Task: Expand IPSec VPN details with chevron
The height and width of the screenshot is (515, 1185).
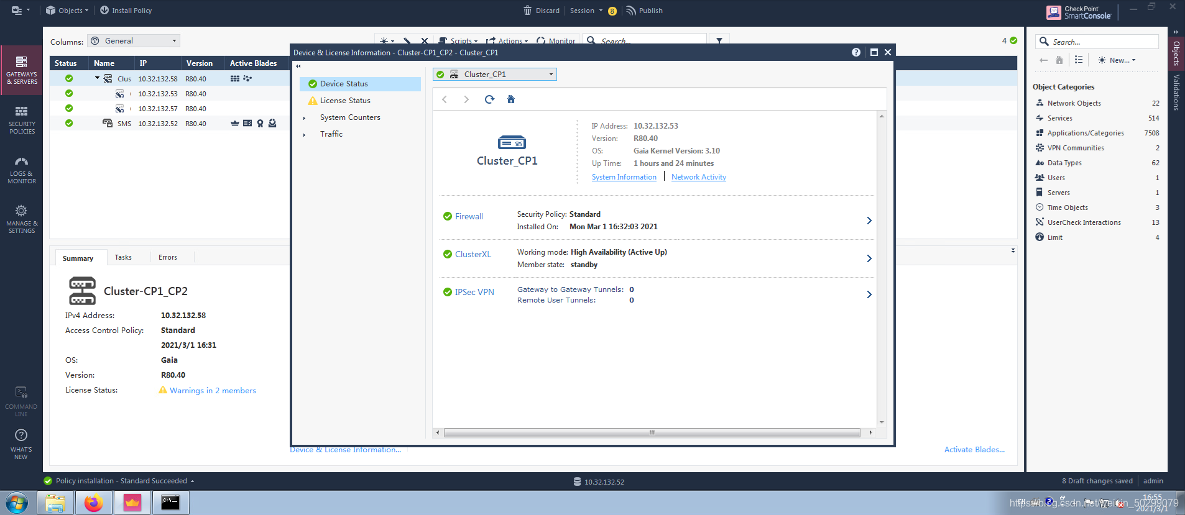Action: pyautogui.click(x=869, y=294)
